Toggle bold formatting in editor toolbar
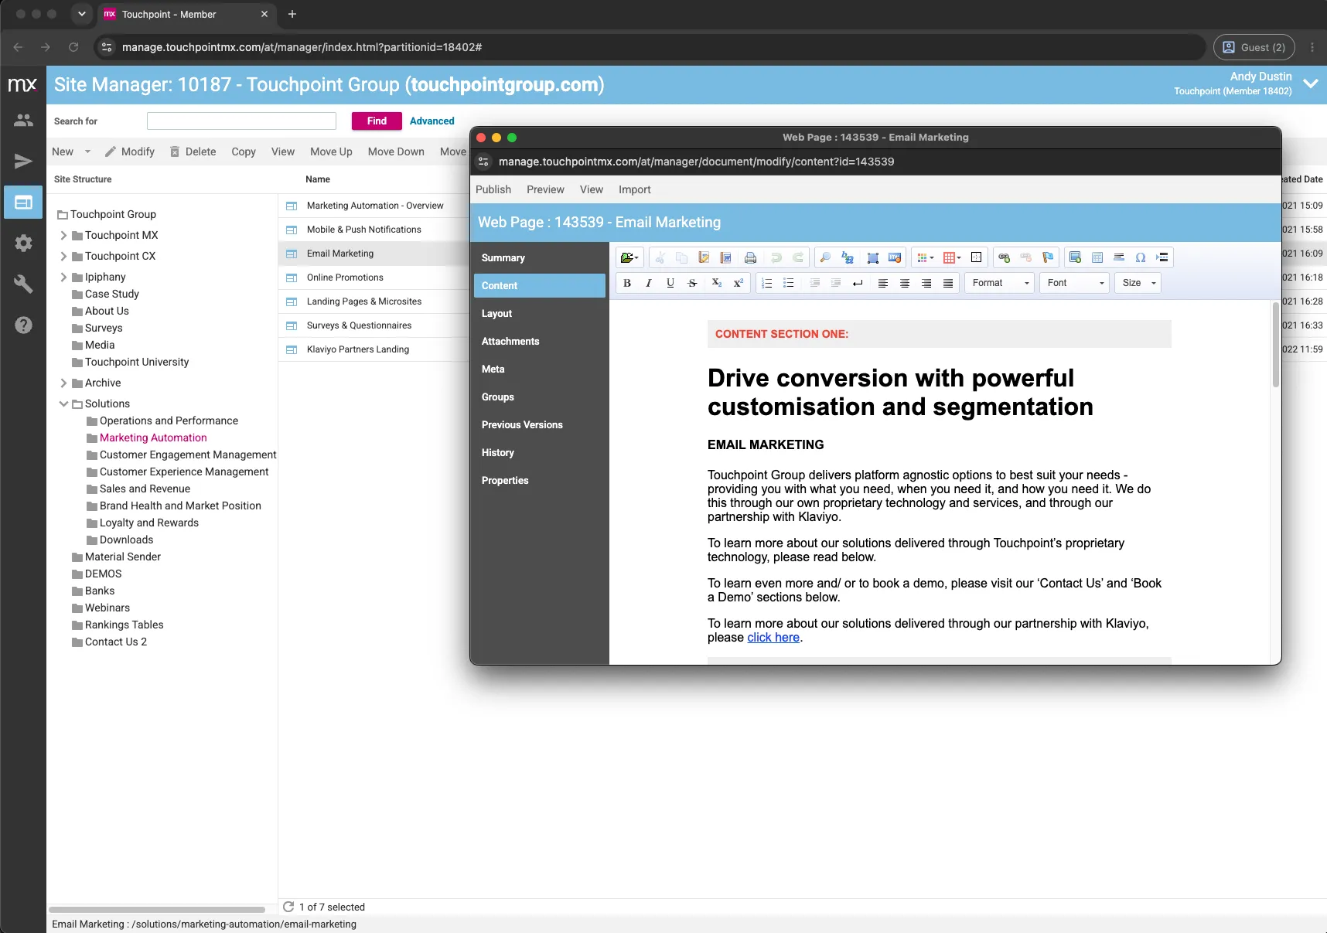This screenshot has height=933, width=1327. click(627, 283)
